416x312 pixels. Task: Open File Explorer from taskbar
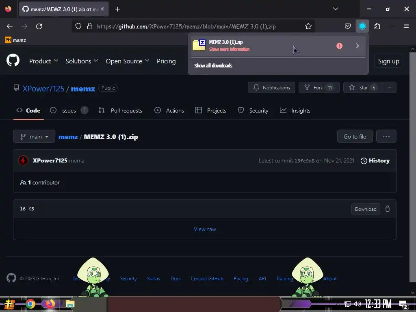[x=70, y=304]
